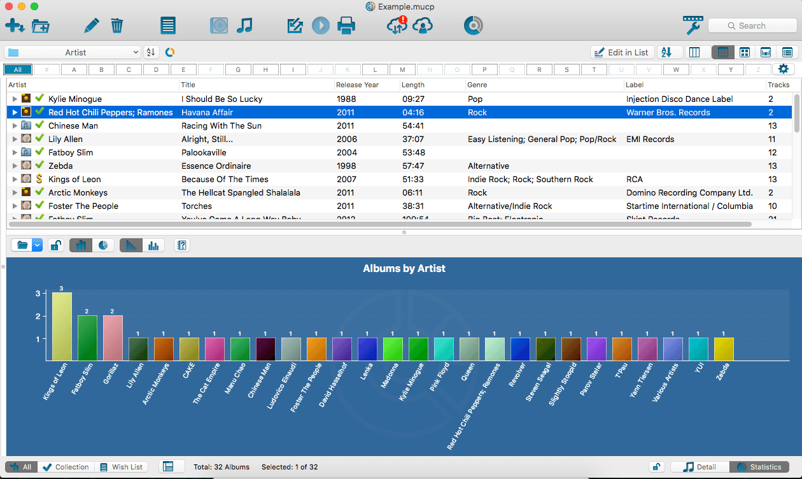
Task: Click the edit note toolbar icon
Action: point(295,25)
